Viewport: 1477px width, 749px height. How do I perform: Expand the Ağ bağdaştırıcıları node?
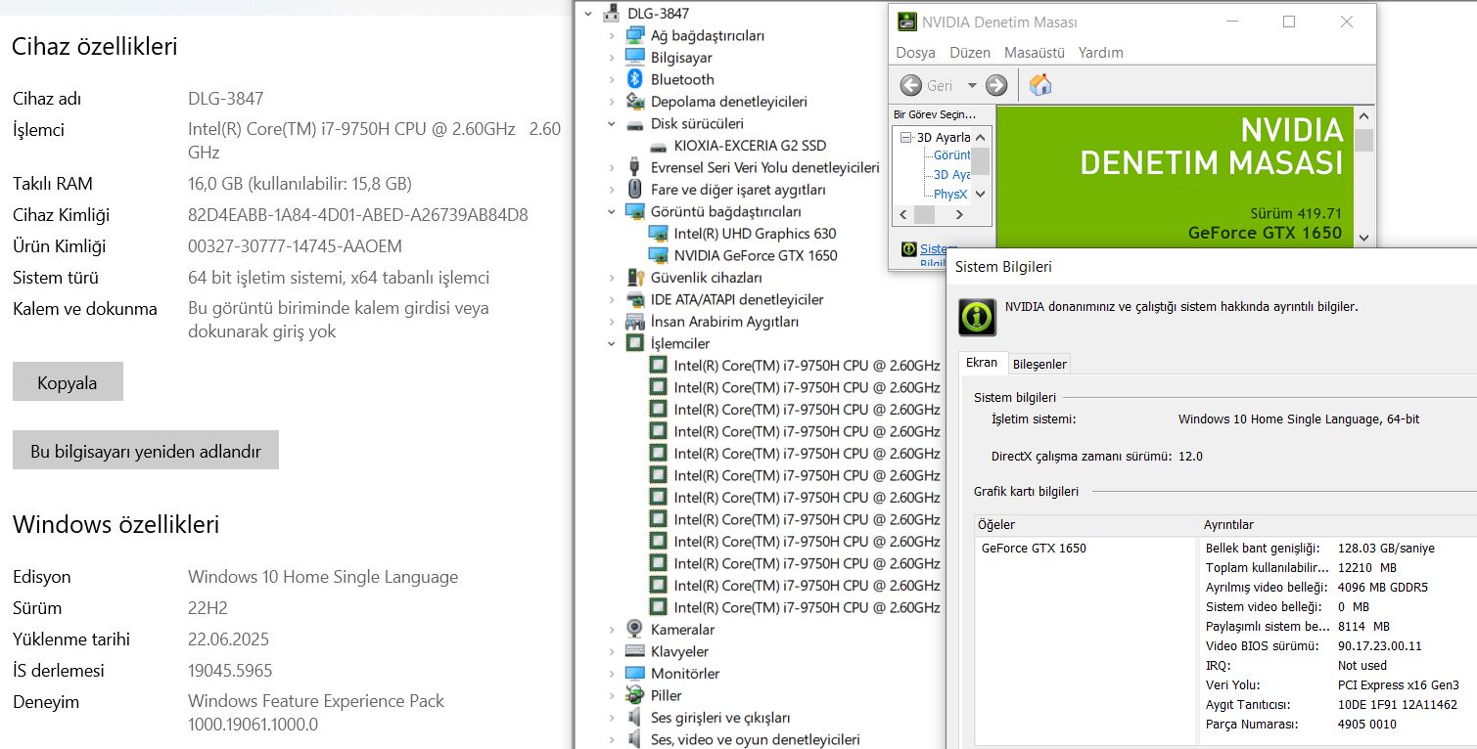pos(612,35)
